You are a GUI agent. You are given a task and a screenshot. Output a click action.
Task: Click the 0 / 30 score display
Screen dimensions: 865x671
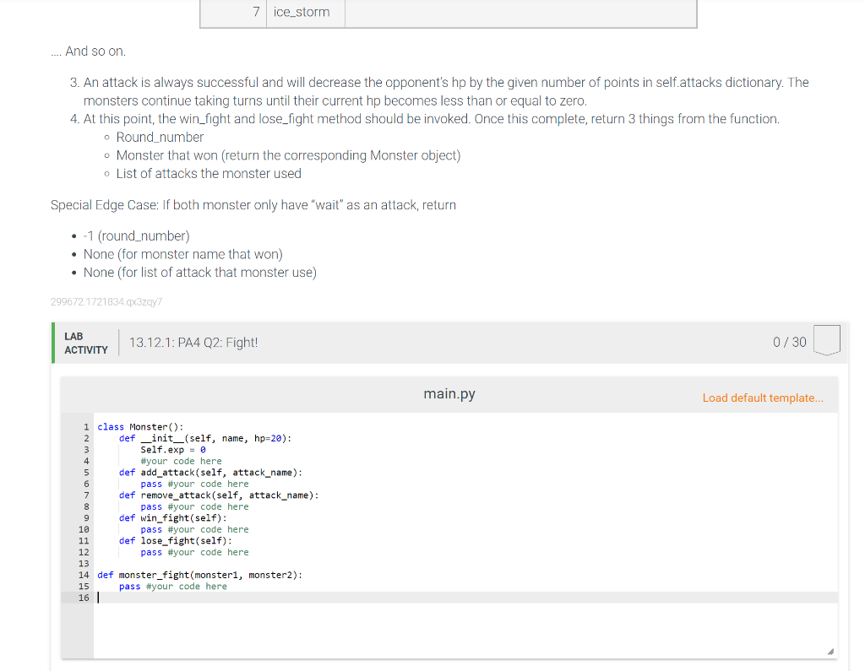click(x=789, y=342)
